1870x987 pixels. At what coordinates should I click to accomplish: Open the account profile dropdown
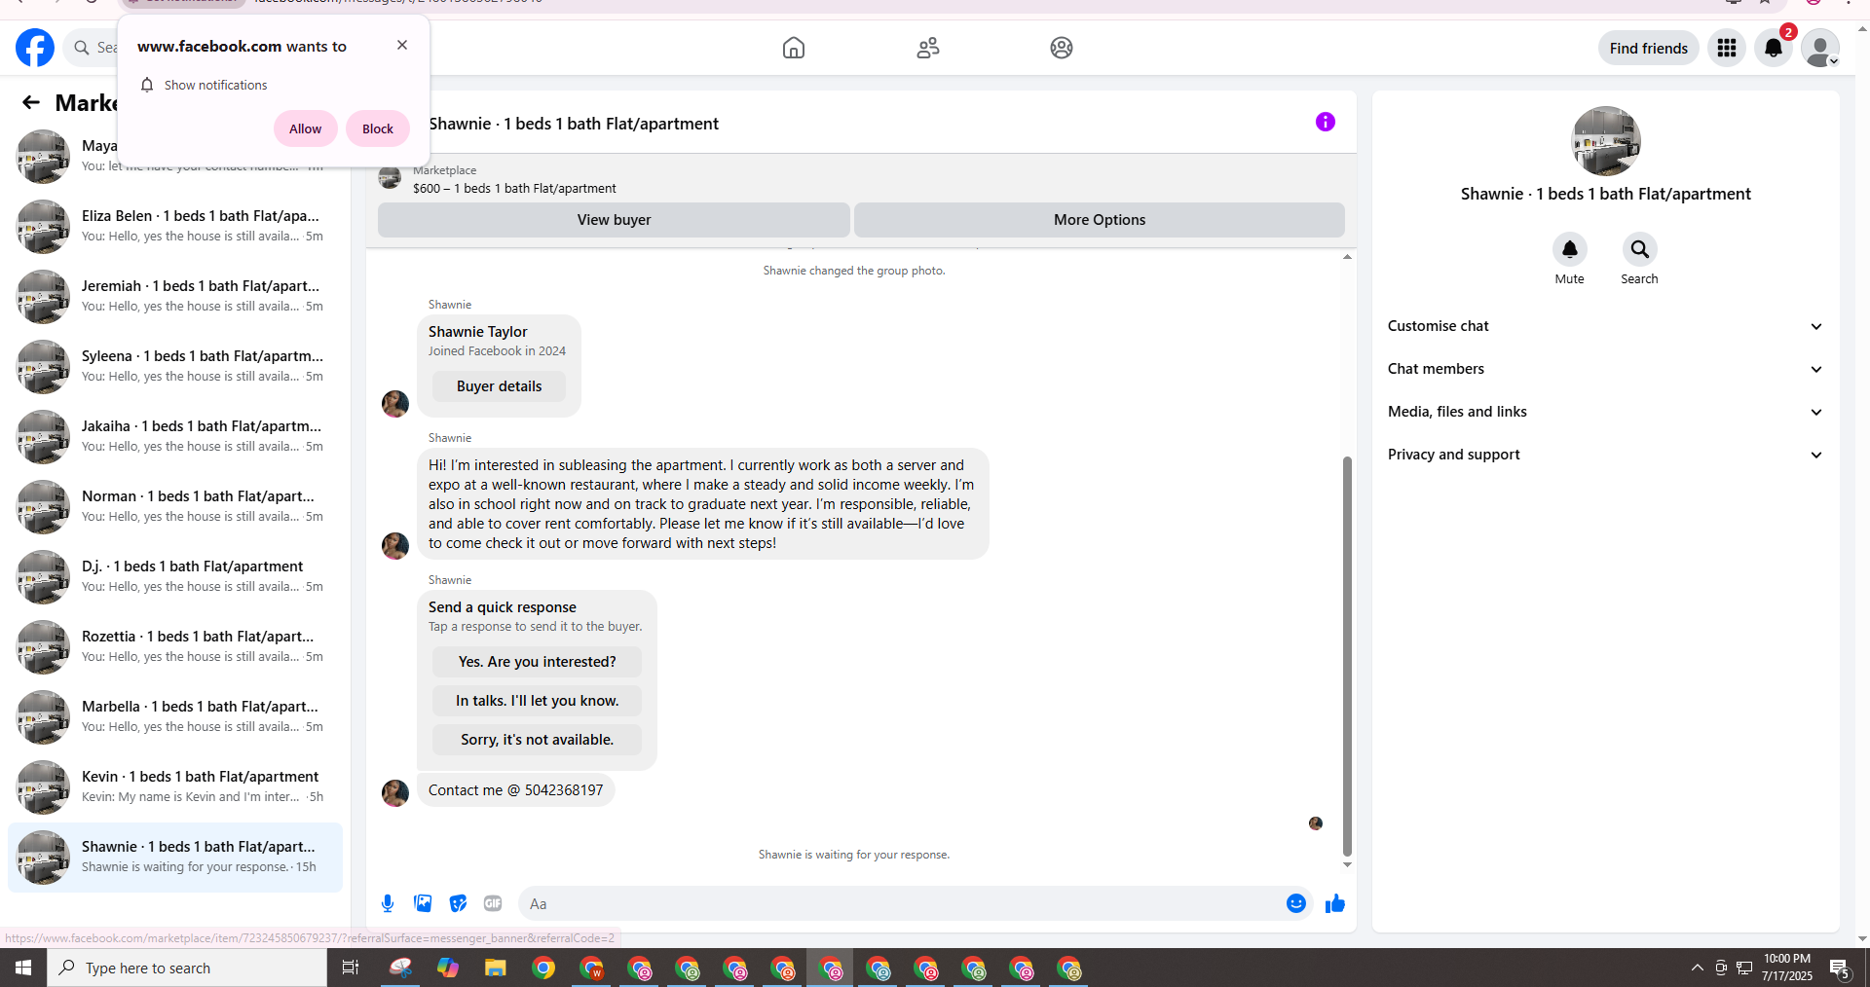[x=1820, y=48]
